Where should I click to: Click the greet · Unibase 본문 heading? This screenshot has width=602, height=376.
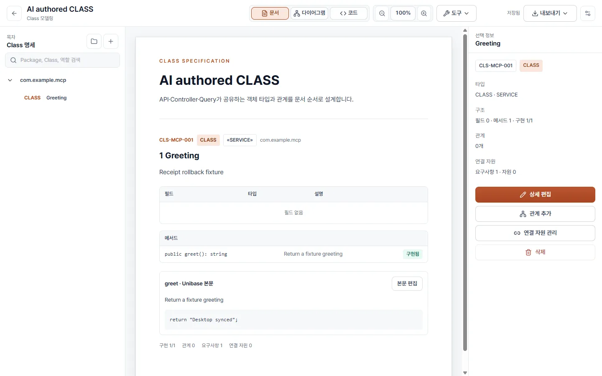point(189,284)
